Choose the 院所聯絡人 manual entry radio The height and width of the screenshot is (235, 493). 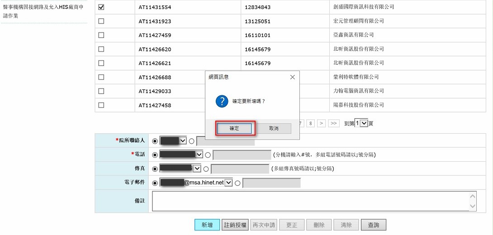[x=191, y=141]
